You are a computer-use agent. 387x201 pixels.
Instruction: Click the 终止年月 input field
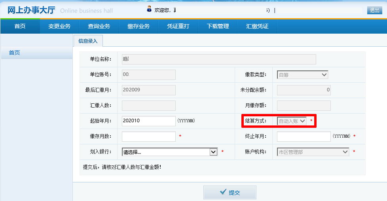[304, 136]
